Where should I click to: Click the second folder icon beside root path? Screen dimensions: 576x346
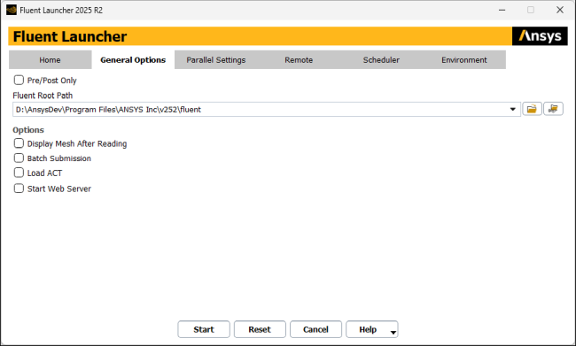pyautogui.click(x=553, y=110)
